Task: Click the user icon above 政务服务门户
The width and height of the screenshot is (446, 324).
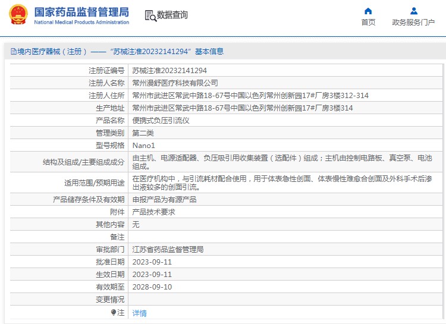Action: point(413,11)
